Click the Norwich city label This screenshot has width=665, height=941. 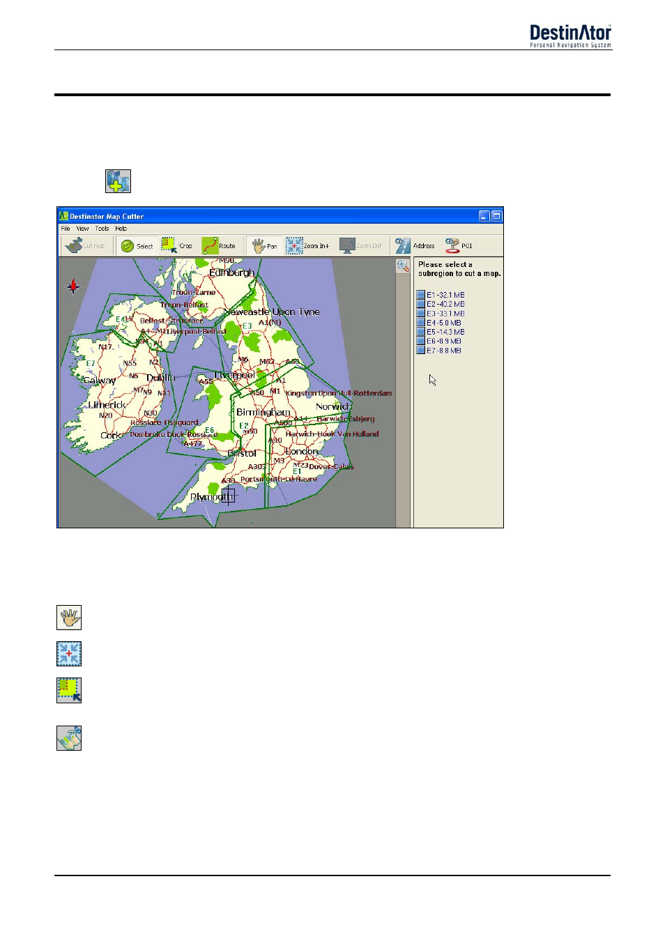click(333, 406)
